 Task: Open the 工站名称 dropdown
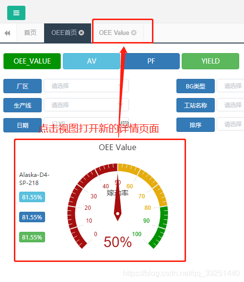(231, 105)
